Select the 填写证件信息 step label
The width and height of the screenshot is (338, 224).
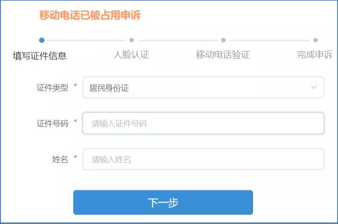[40, 56]
